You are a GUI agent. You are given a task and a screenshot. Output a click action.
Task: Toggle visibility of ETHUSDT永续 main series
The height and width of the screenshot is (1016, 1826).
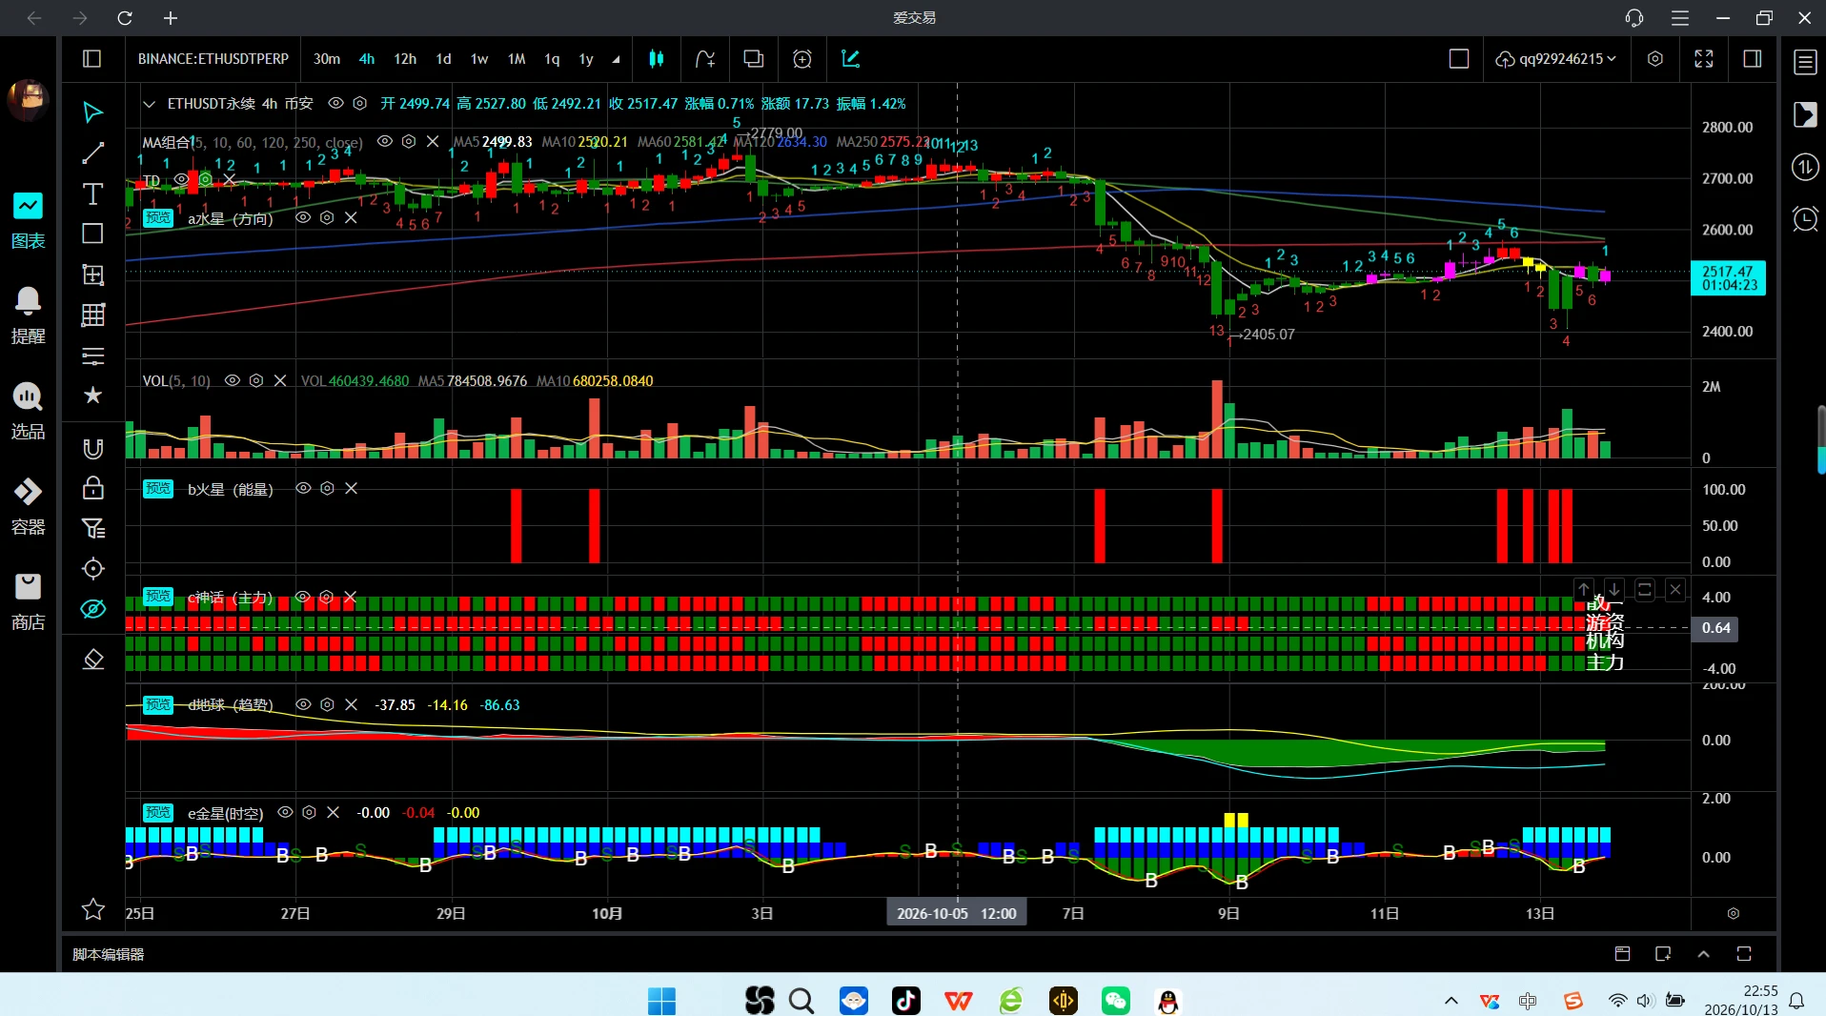335,103
